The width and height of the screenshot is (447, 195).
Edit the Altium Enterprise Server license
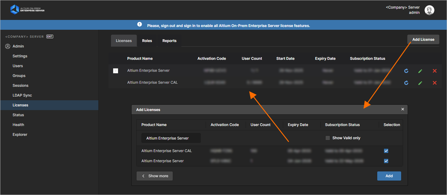pyautogui.click(x=420, y=71)
